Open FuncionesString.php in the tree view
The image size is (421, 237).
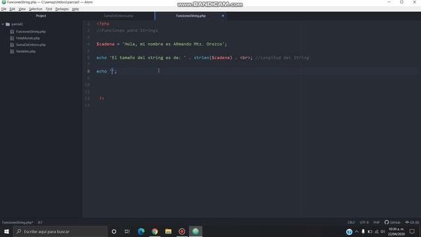click(x=31, y=32)
